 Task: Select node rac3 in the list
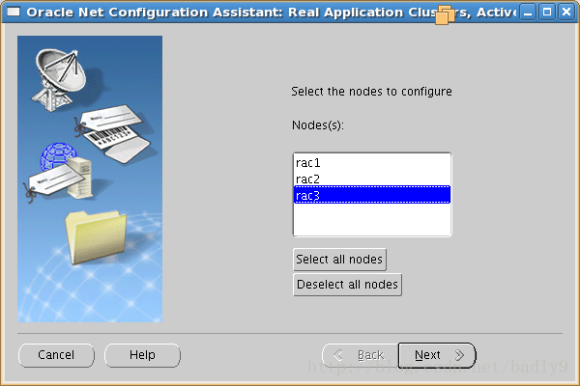pyautogui.click(x=372, y=195)
